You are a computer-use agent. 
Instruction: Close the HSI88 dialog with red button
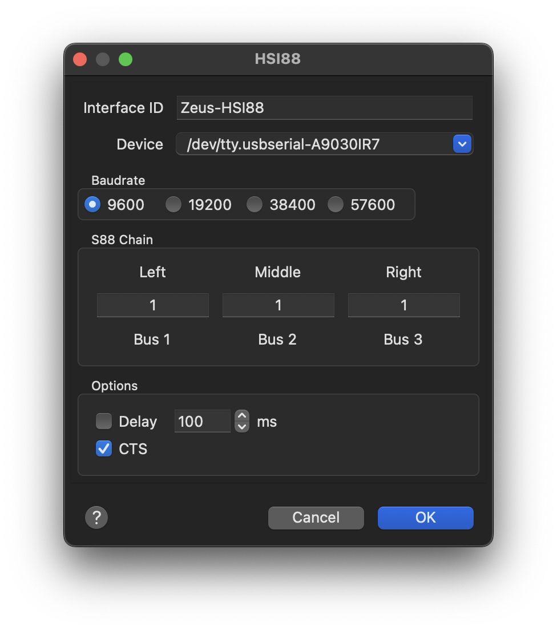point(80,59)
